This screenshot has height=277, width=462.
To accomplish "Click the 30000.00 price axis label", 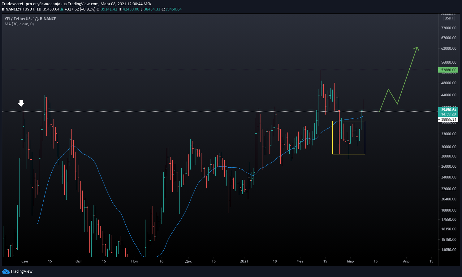I will tap(449, 147).
